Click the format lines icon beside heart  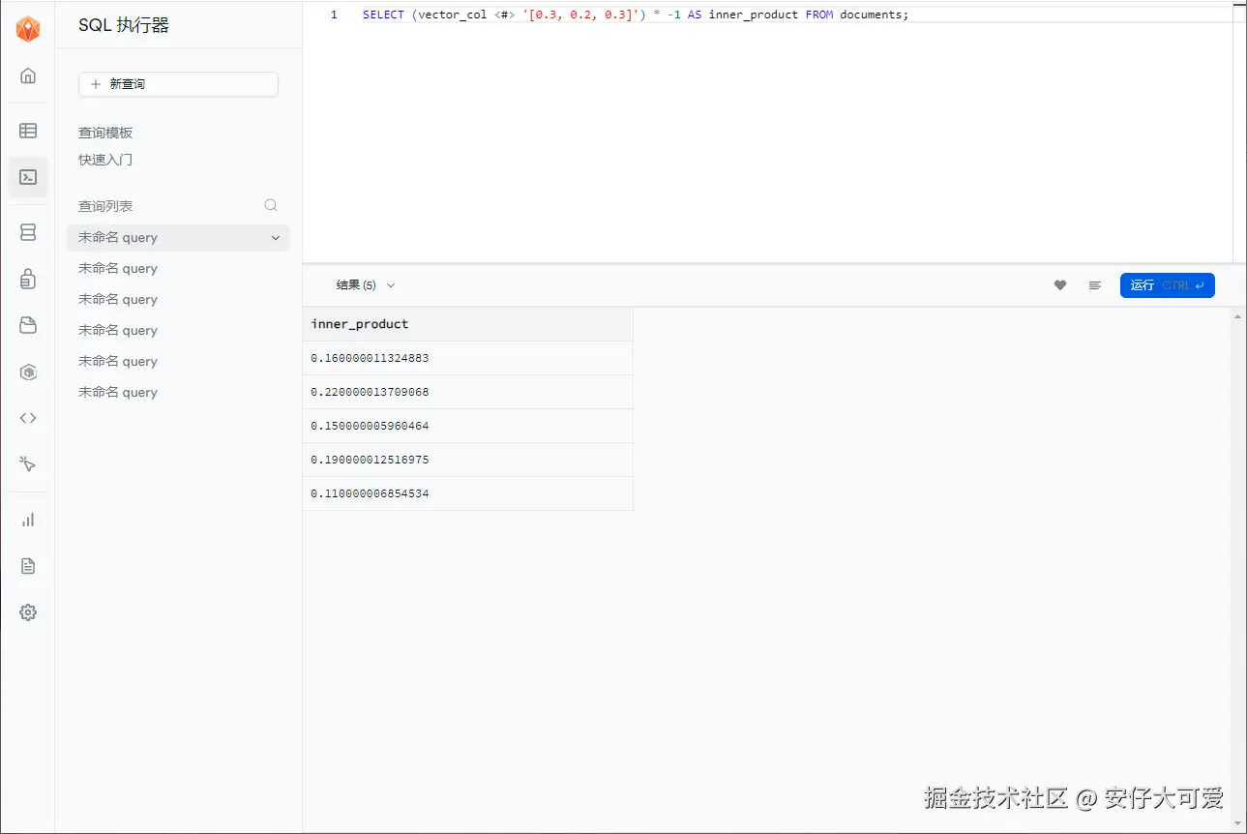click(1095, 285)
